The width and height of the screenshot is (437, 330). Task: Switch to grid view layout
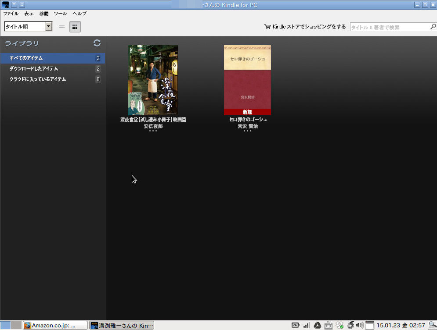(x=75, y=27)
